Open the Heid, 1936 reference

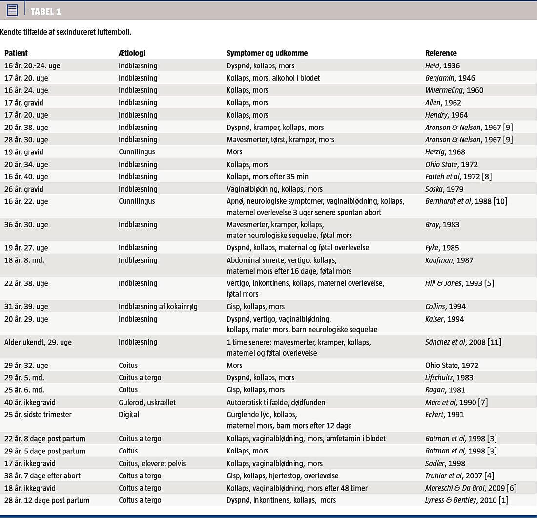coord(442,65)
